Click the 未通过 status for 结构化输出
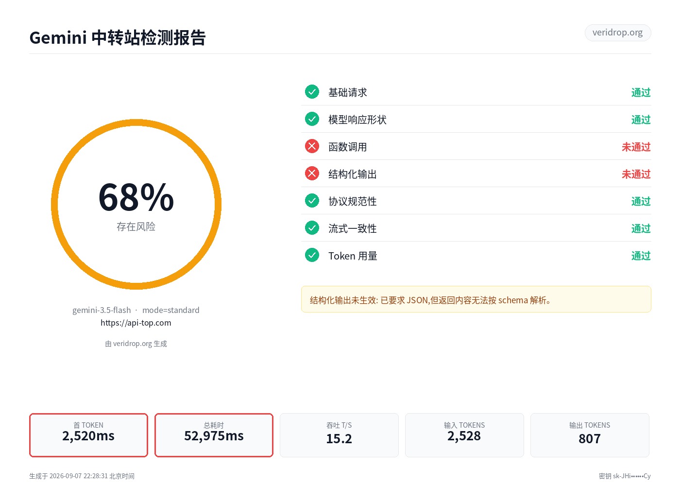The image size is (680, 486). pyautogui.click(x=636, y=174)
